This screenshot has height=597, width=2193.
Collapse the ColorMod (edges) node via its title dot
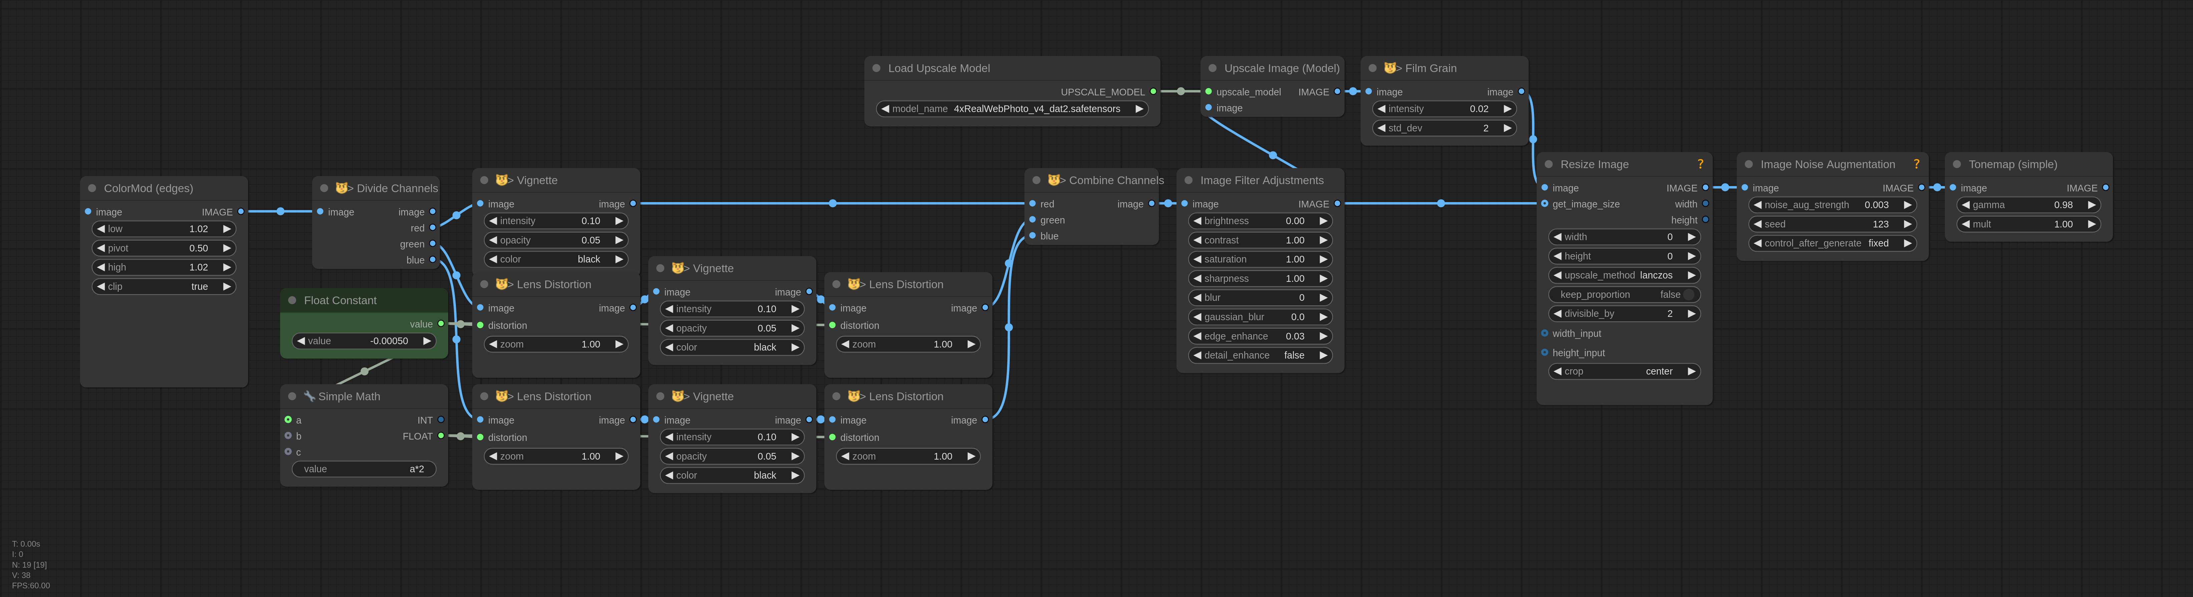92,188
